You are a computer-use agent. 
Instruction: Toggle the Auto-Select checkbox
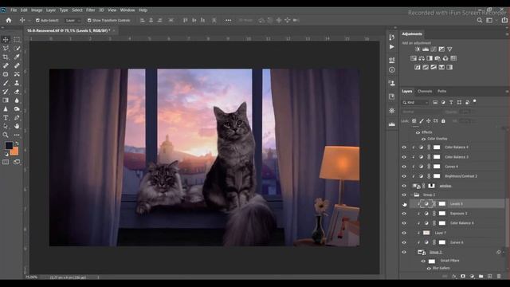coord(37,20)
